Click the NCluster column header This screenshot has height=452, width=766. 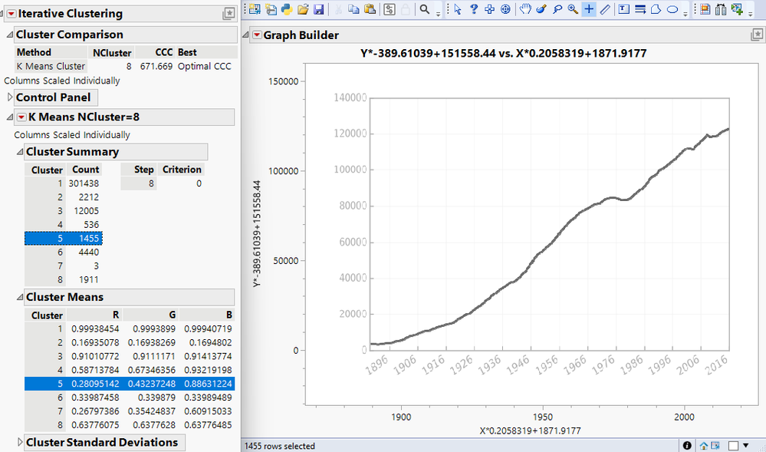[112, 52]
